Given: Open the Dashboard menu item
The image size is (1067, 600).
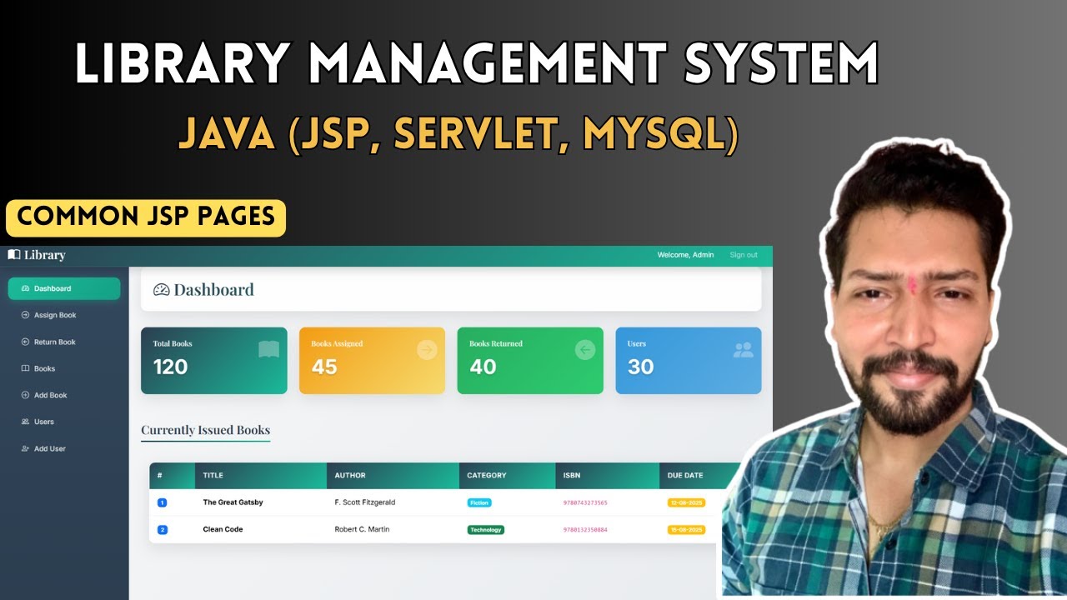Looking at the screenshot, I should (64, 288).
